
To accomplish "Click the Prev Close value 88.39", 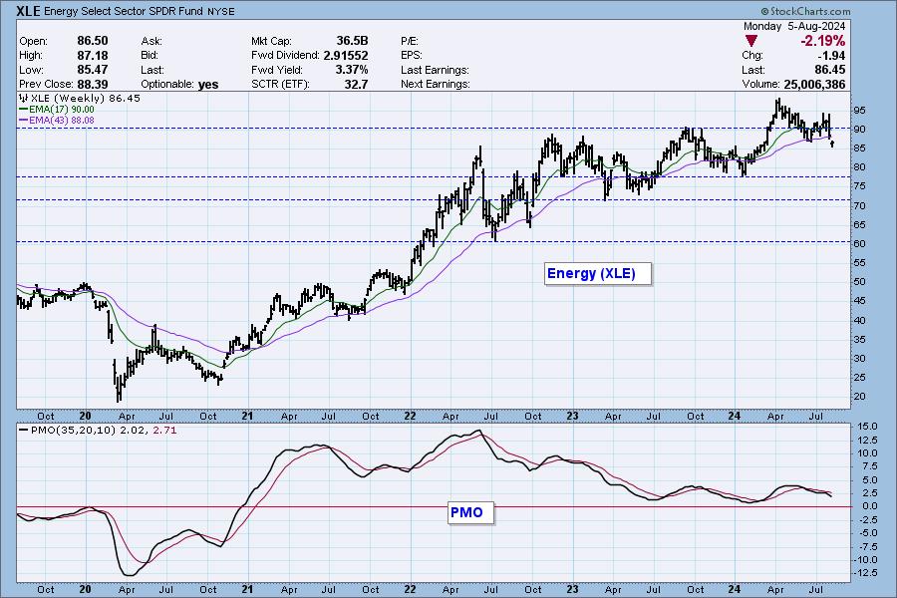I will pos(93,84).
